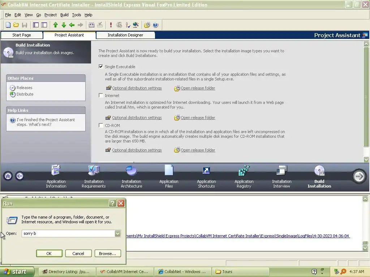Click the Test checkmark toolbar icon
The height and width of the screenshot is (277, 370).
[128, 25]
